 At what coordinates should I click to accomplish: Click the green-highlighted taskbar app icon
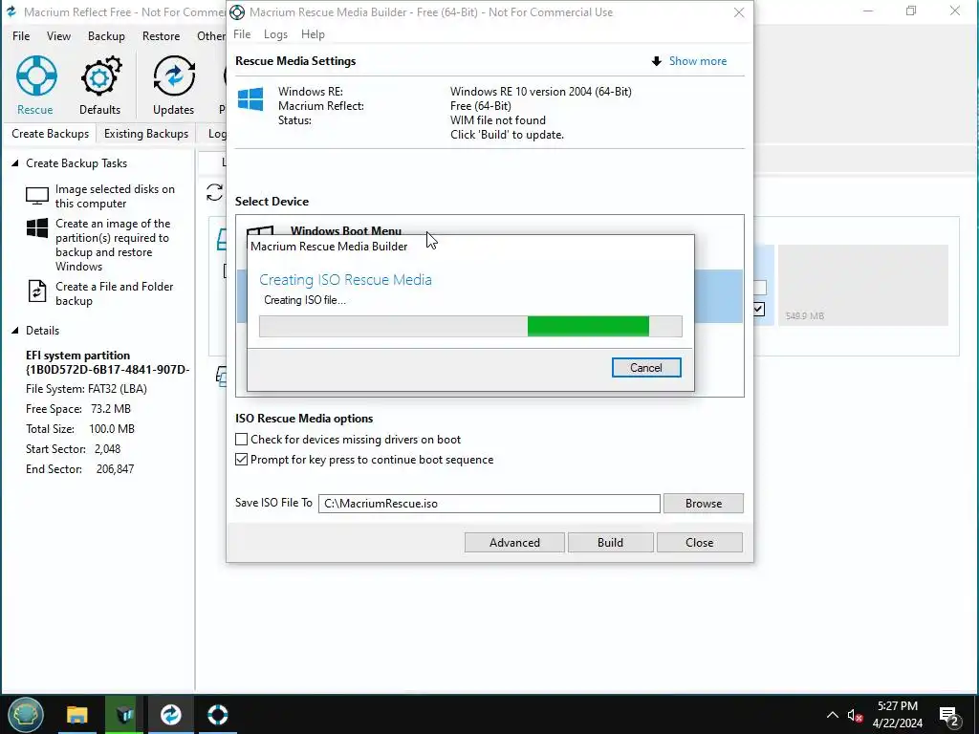124,715
